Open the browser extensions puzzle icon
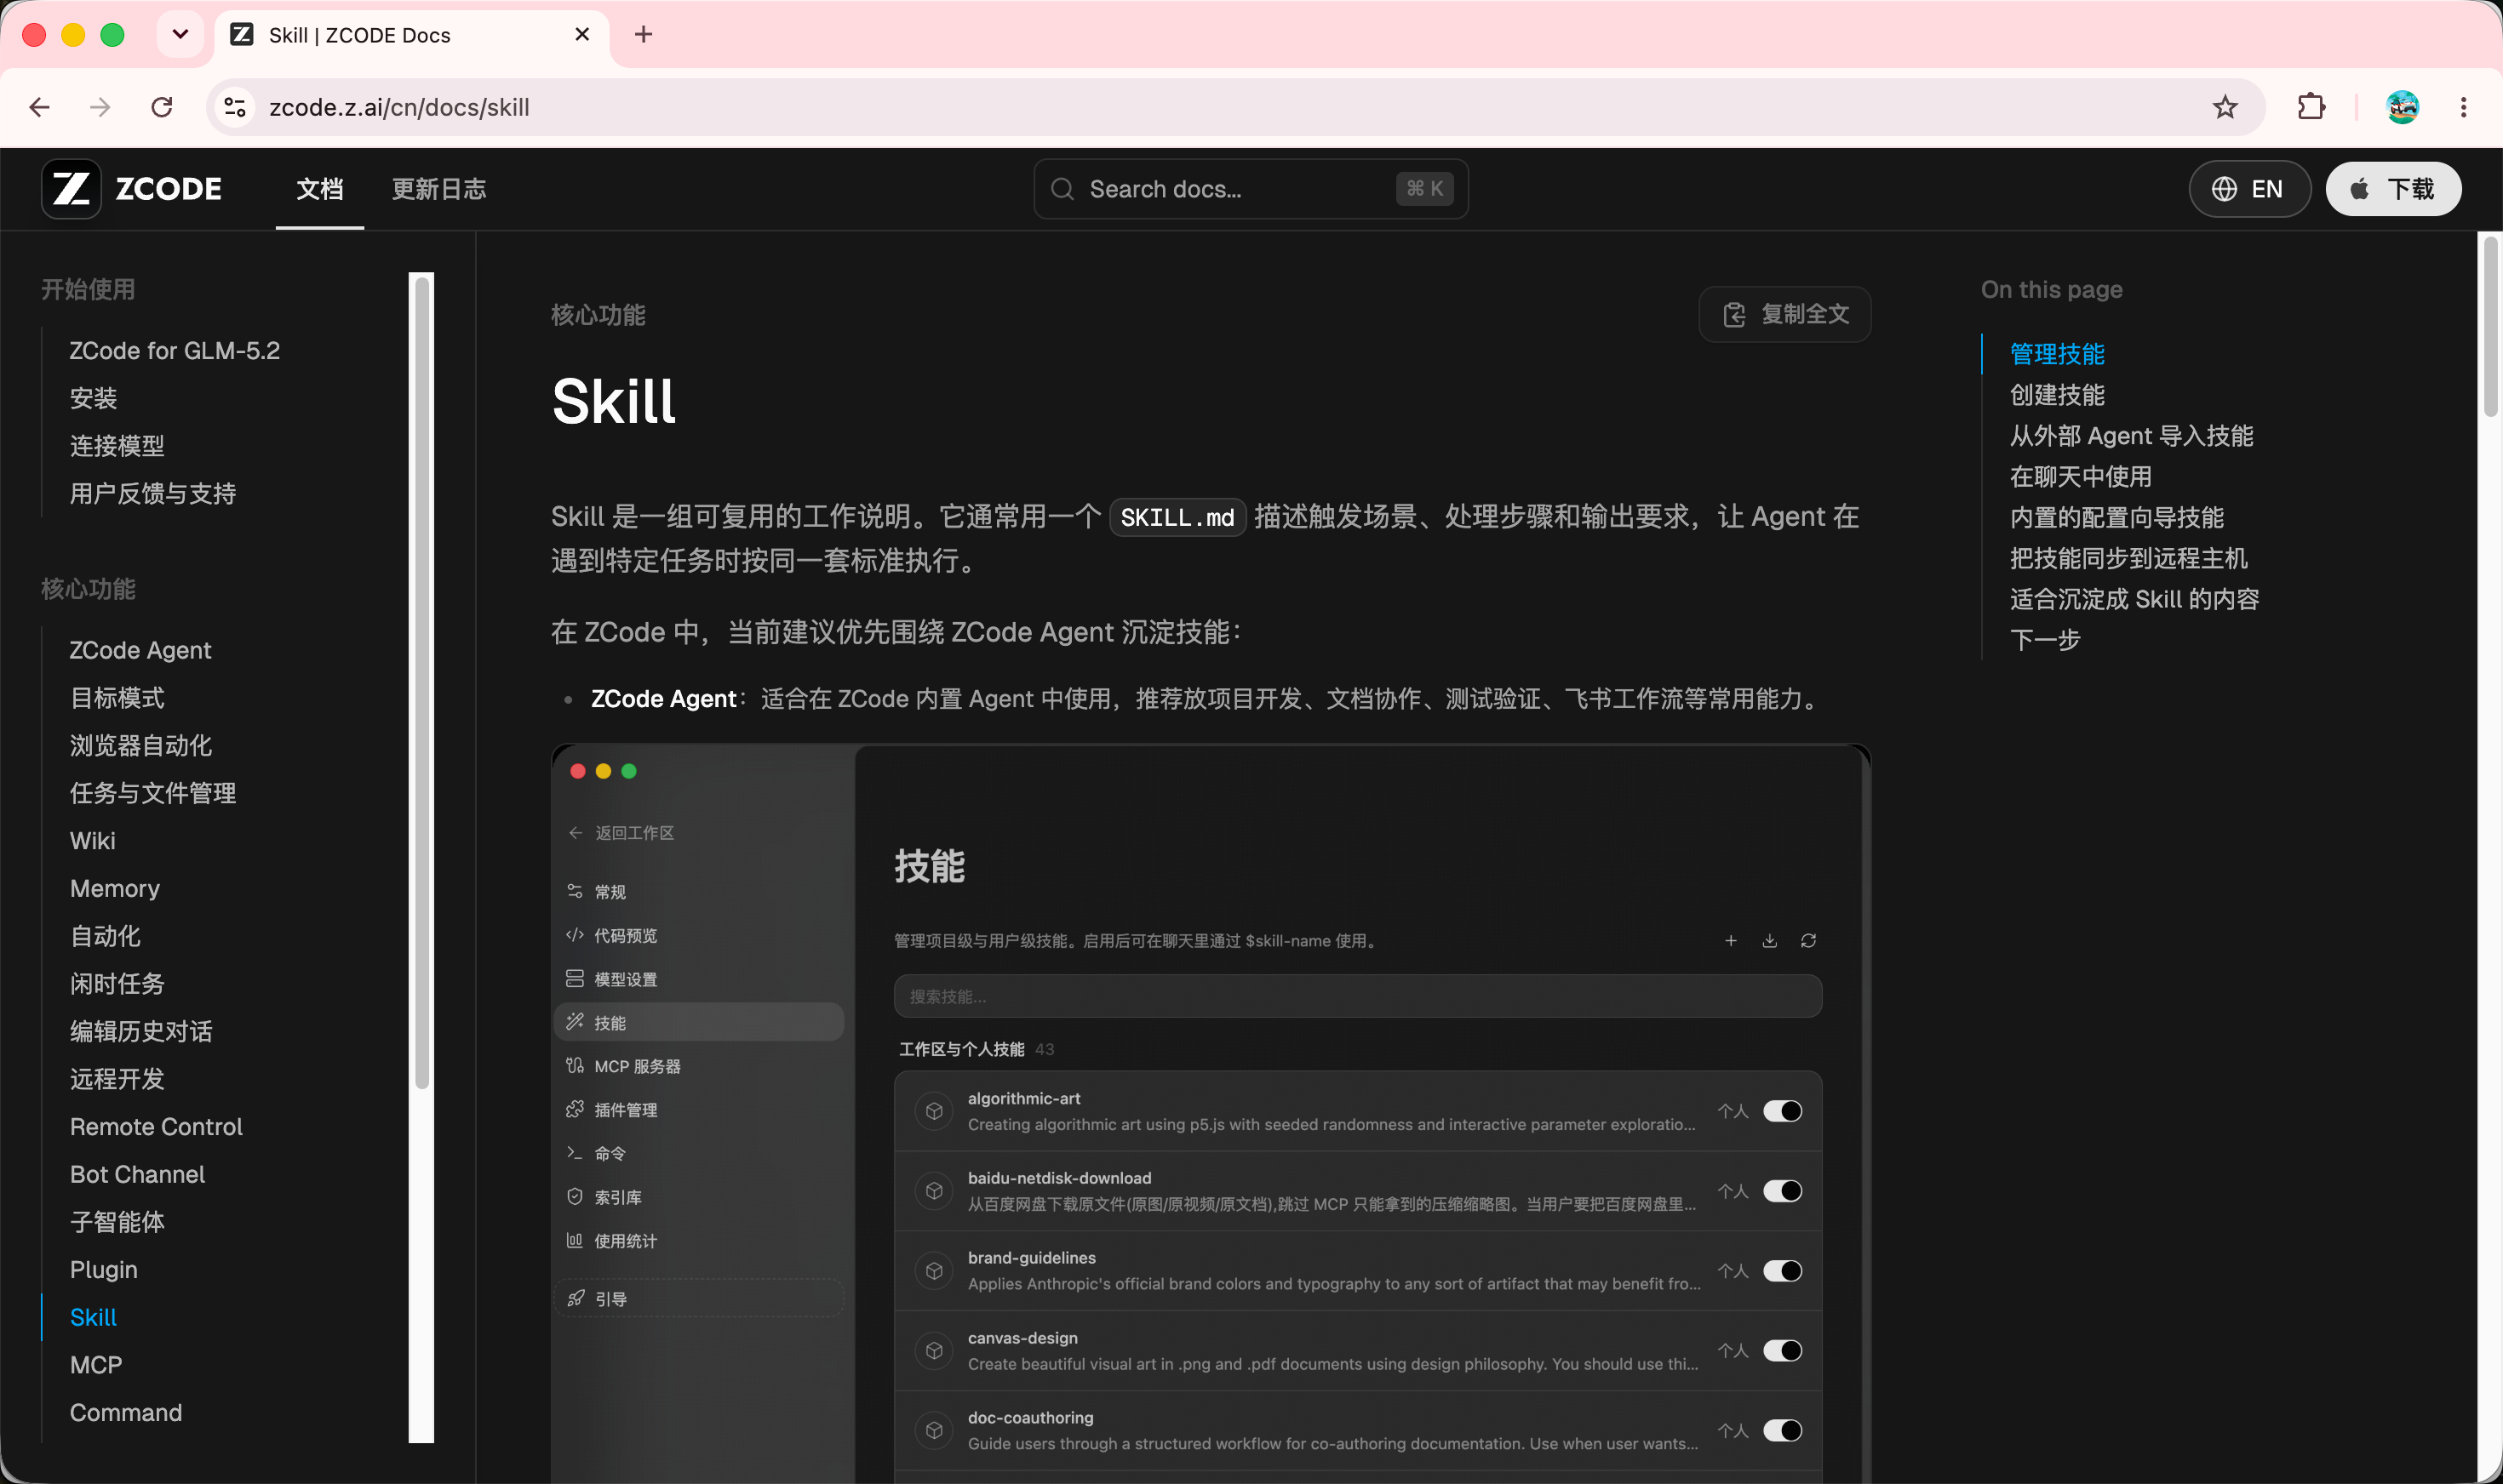 point(2311,107)
